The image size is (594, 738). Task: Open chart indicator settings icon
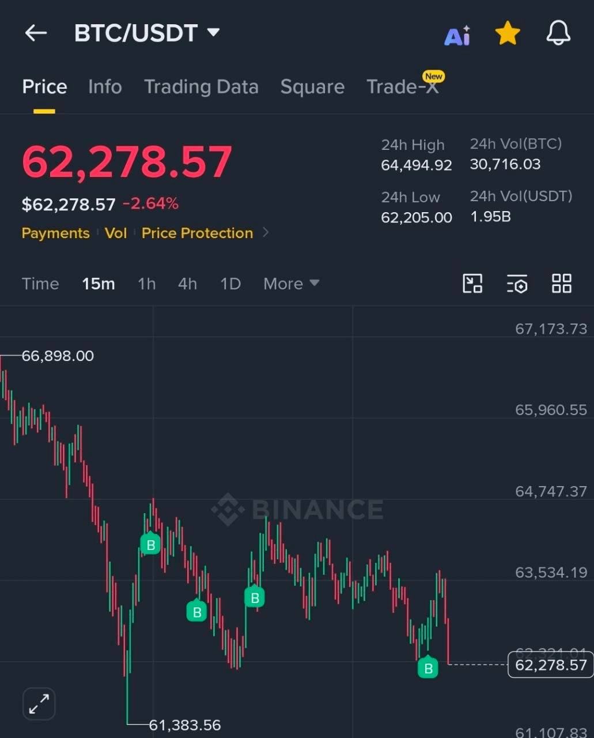click(517, 284)
